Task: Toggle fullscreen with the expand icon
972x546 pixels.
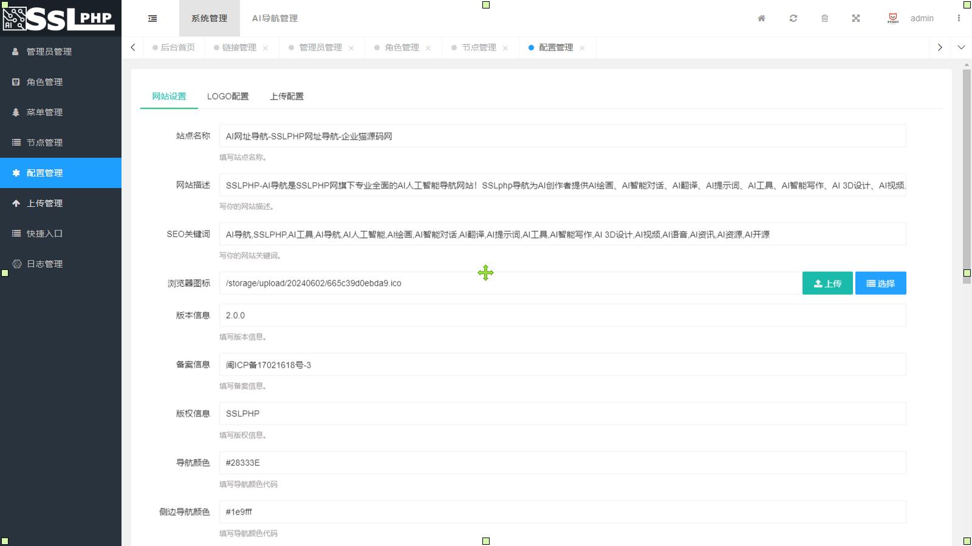Action: (856, 18)
